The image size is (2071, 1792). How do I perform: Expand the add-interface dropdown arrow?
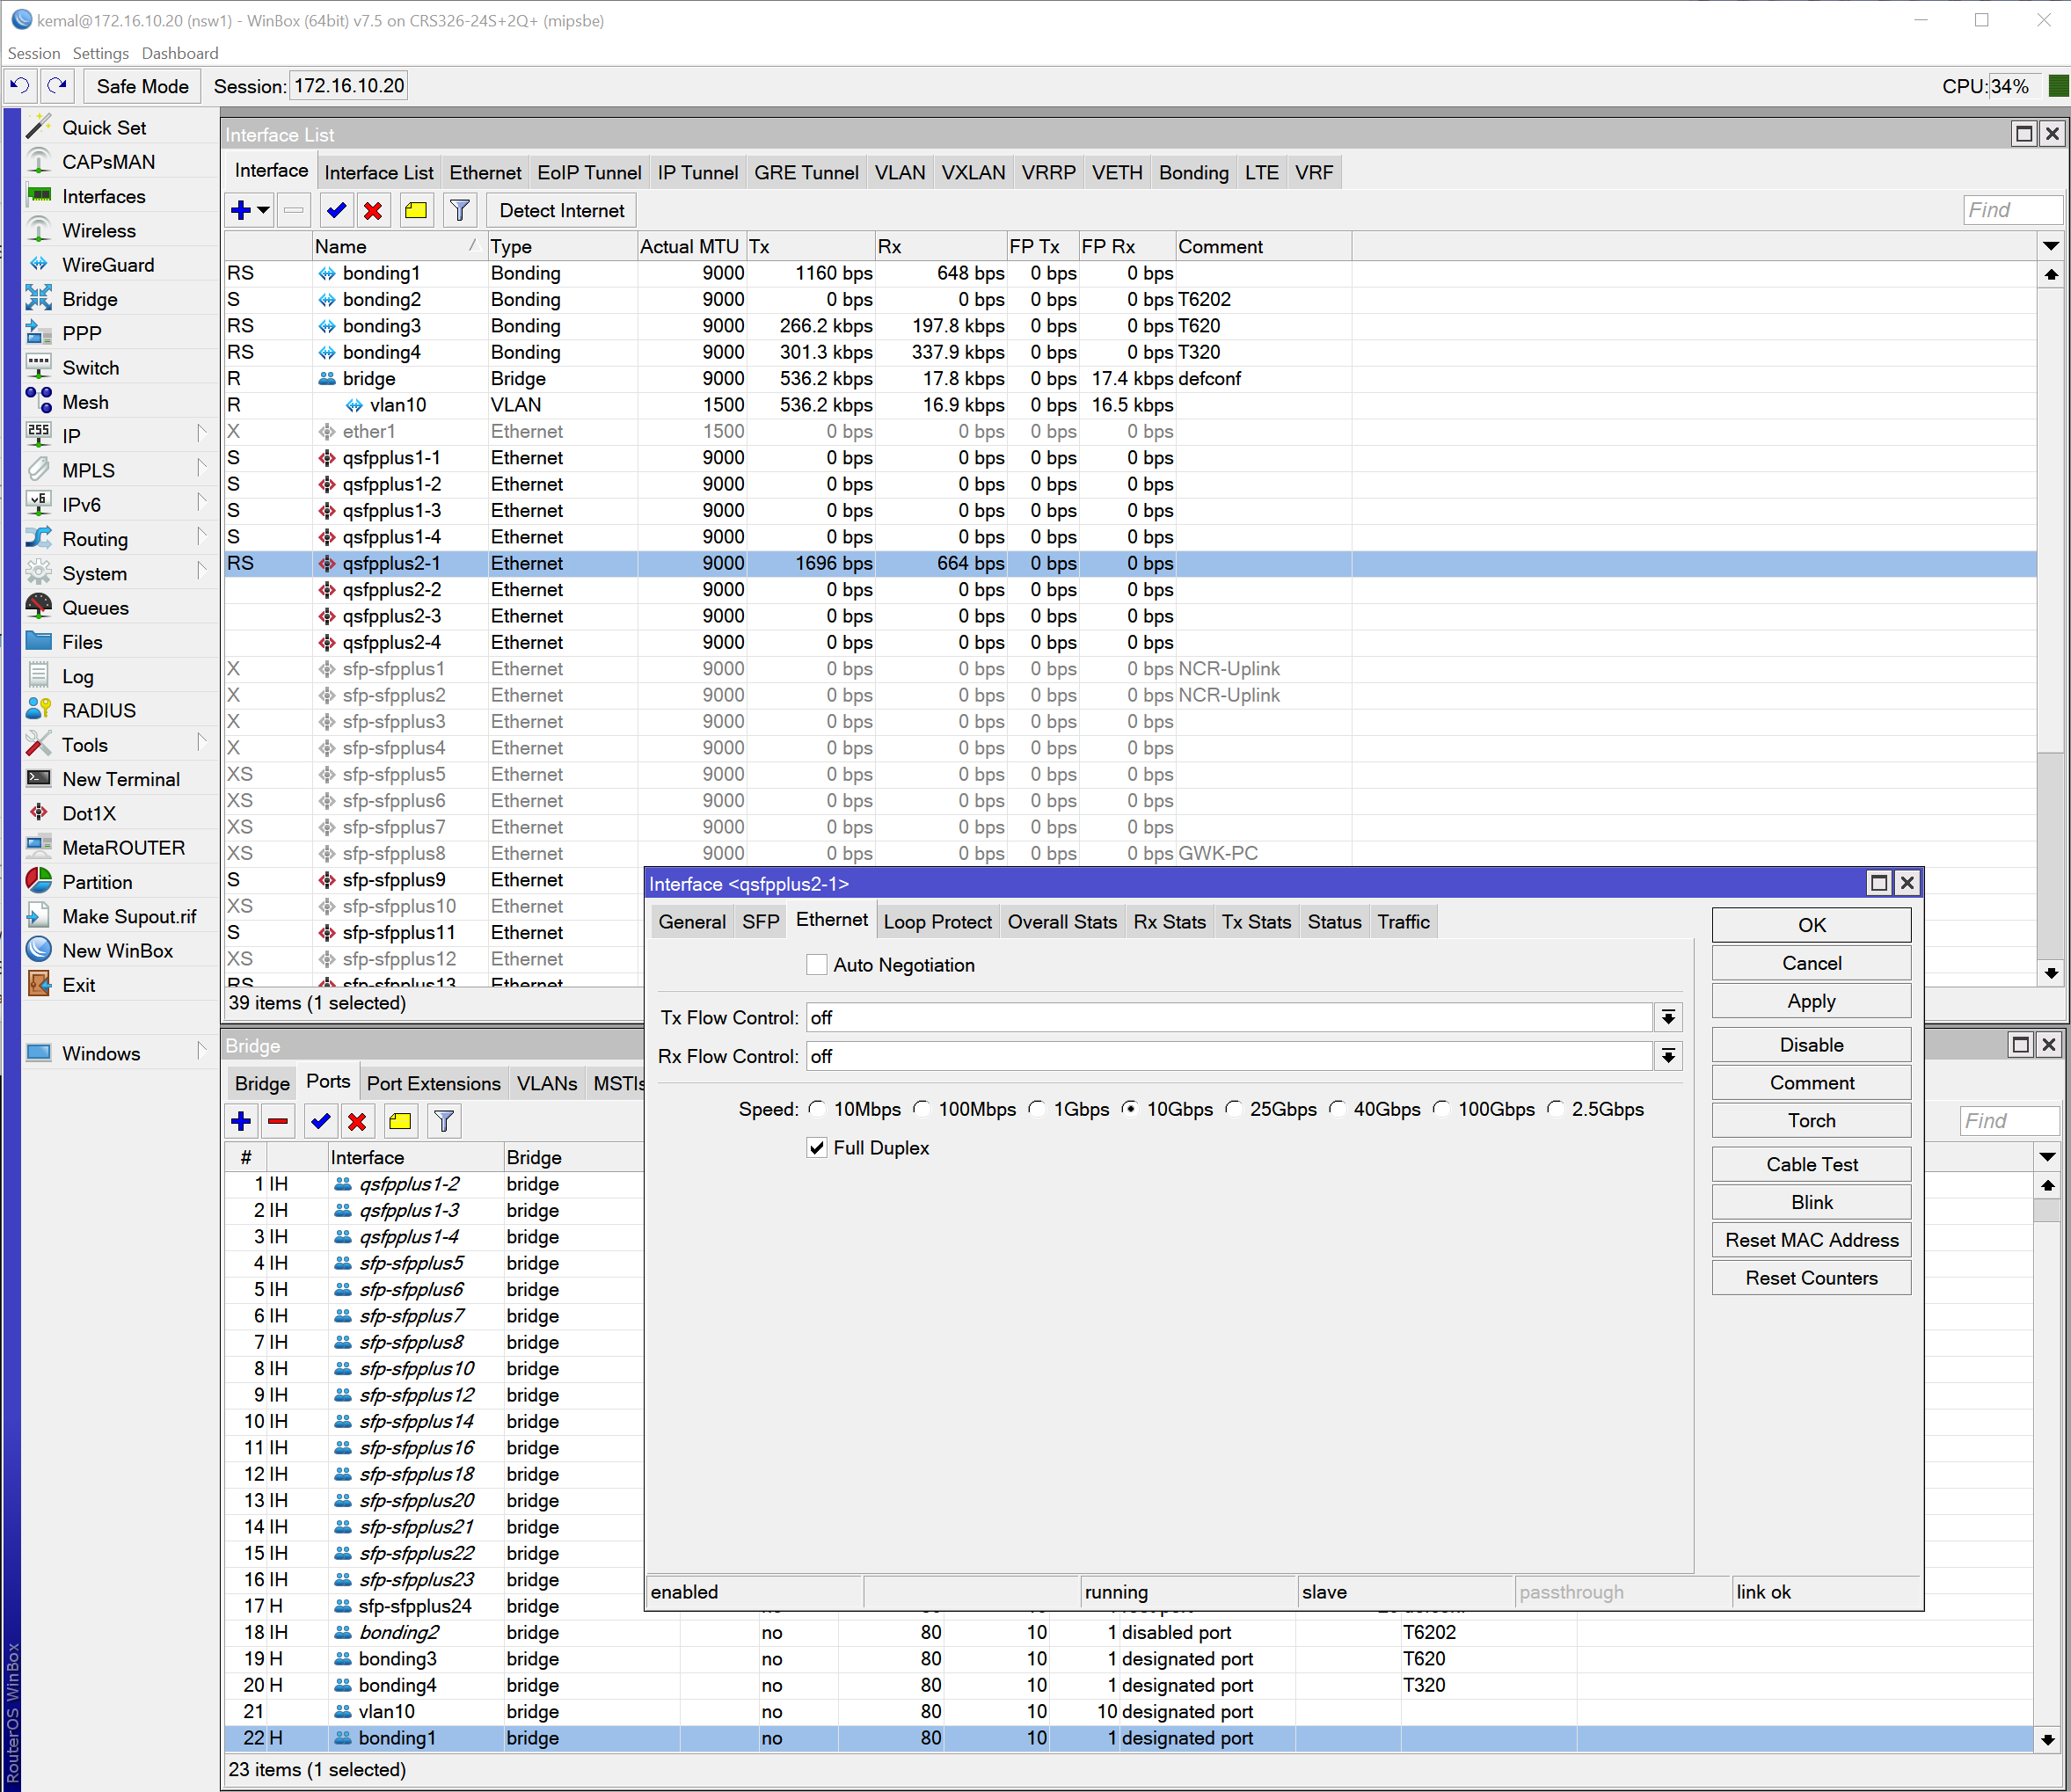(x=263, y=210)
